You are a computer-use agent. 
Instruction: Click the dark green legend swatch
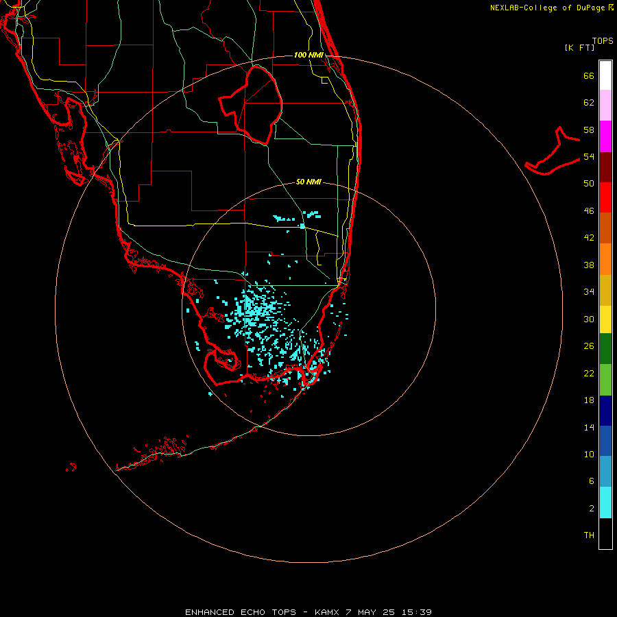click(605, 349)
